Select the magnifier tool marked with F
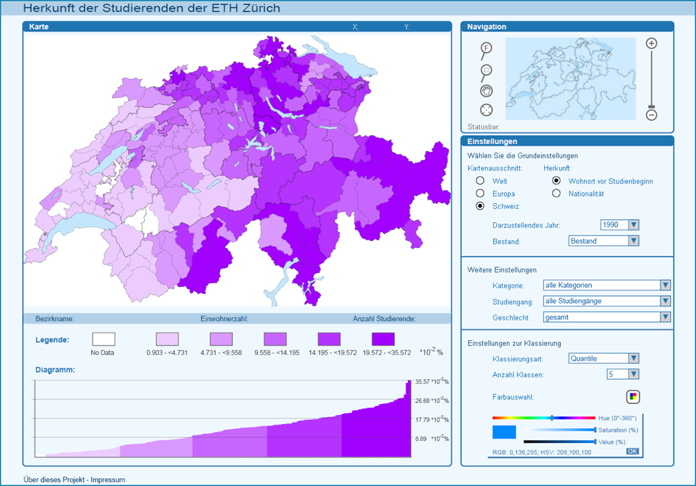 click(486, 50)
